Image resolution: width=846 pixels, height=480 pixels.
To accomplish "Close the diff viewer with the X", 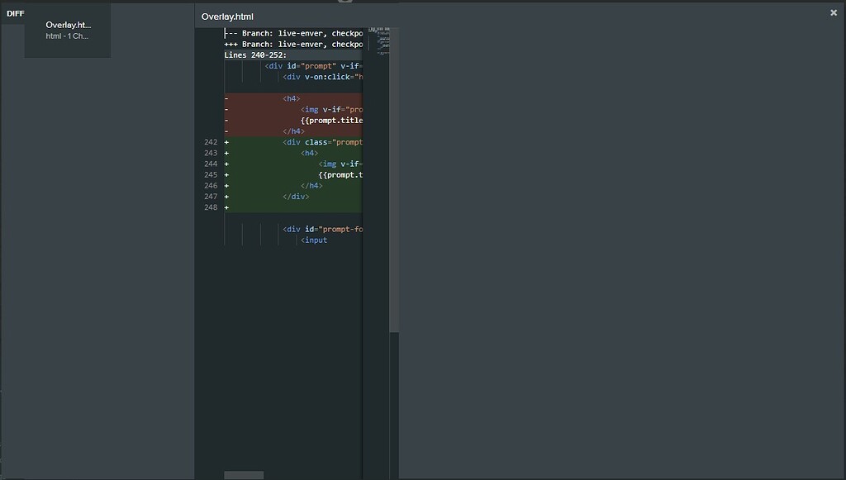I will click(834, 12).
